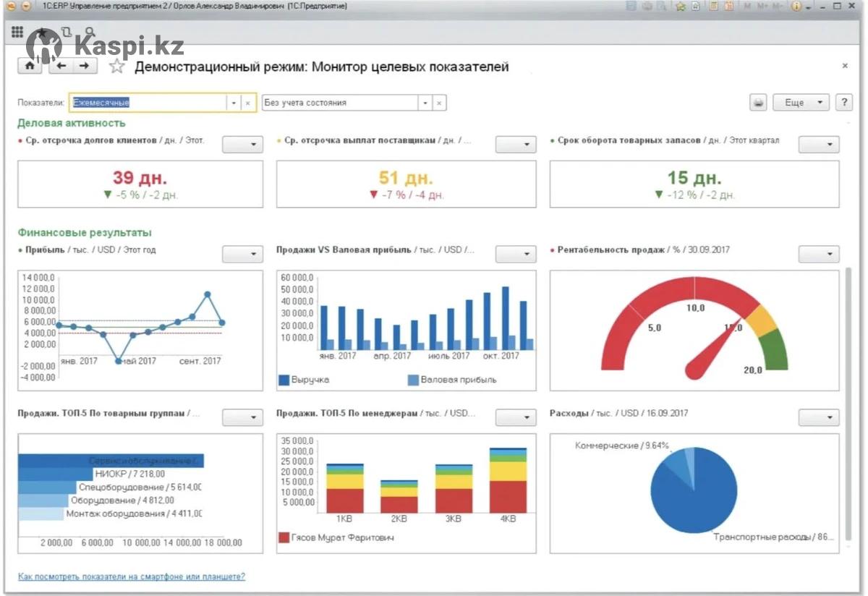The width and height of the screenshot is (868, 596).
Task: Open the sections menu grid icon
Action: [17, 33]
